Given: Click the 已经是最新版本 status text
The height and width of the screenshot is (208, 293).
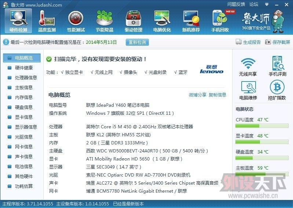Looking at the screenshot, I should coord(129,204).
